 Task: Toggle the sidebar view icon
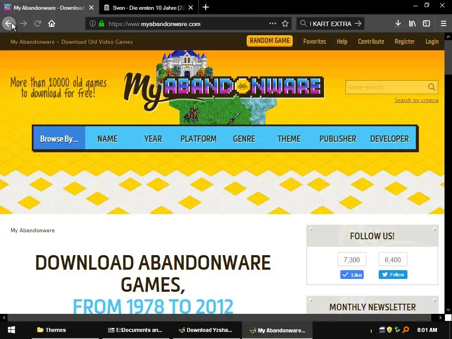click(426, 24)
